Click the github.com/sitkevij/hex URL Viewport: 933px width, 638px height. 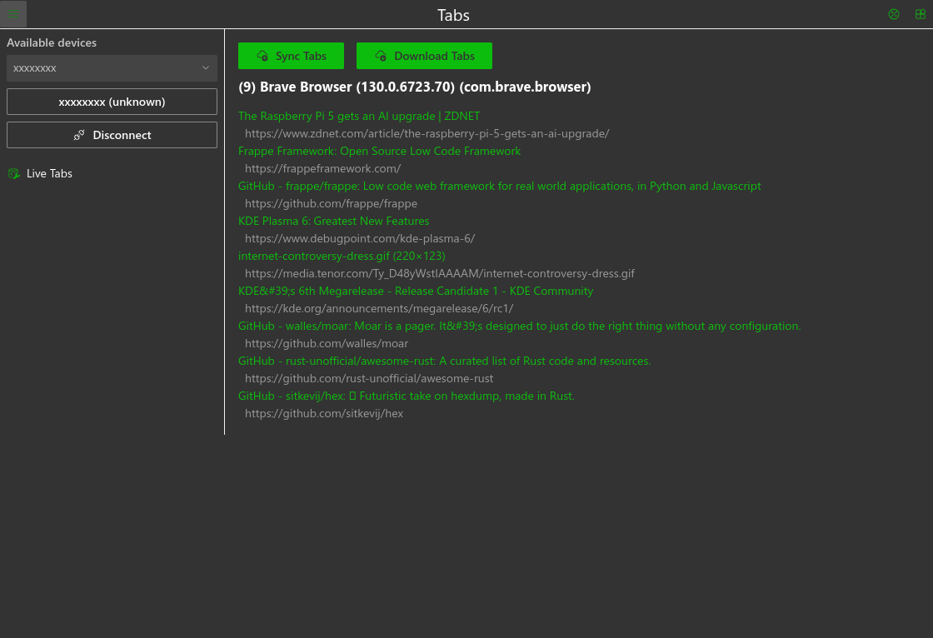pyautogui.click(x=324, y=413)
